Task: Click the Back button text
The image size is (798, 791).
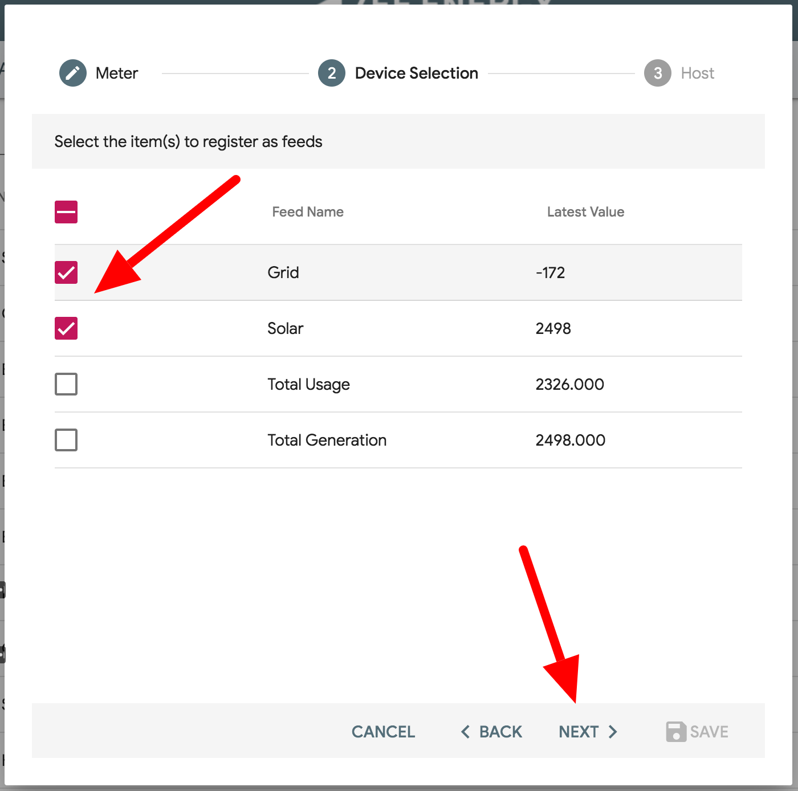Action: tap(500, 732)
